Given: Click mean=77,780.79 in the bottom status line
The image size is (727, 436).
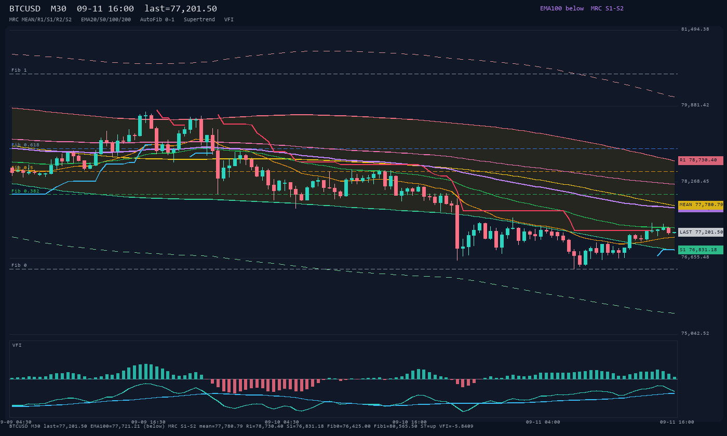Looking at the screenshot, I should pyautogui.click(x=221, y=426).
